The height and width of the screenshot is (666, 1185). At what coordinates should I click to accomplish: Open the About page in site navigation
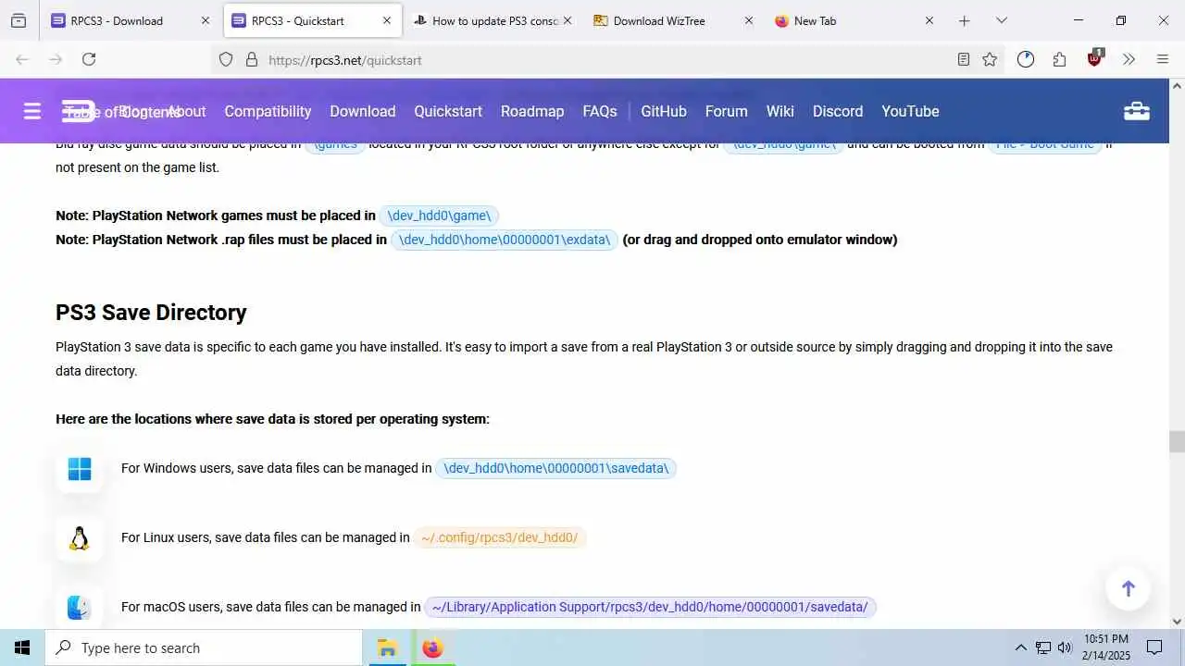click(x=187, y=111)
